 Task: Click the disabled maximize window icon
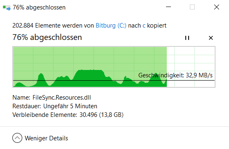192,7
